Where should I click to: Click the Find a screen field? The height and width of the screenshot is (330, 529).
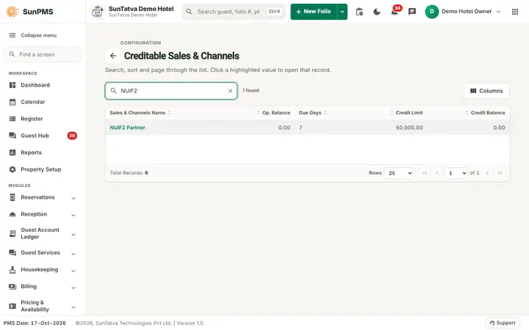tap(43, 54)
